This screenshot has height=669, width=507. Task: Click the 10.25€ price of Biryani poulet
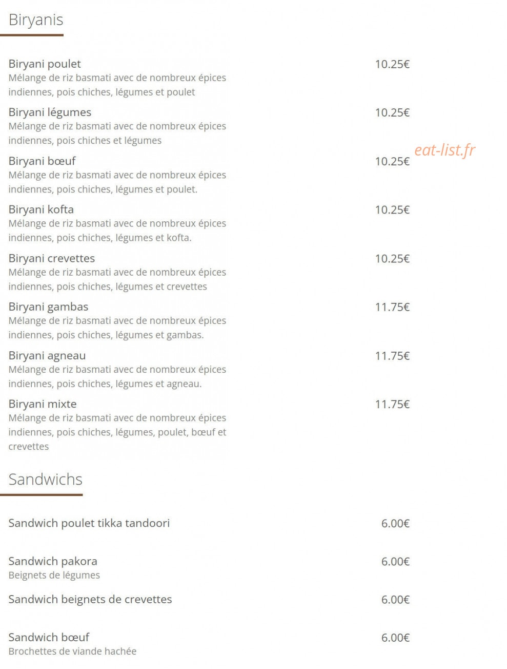pos(392,64)
